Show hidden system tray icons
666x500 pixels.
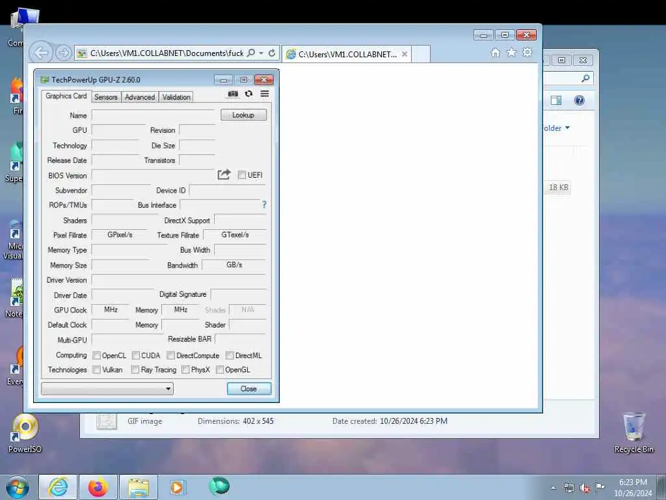[553, 488]
